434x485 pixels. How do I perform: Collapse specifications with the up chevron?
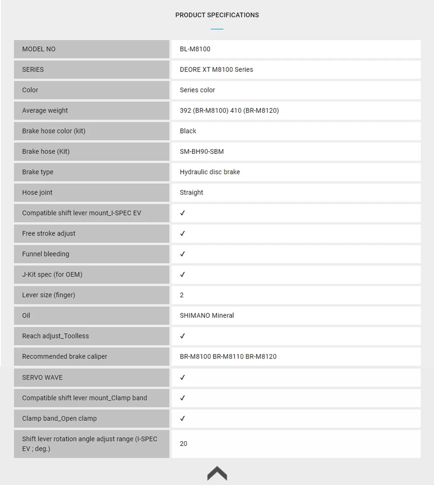coord(217,473)
